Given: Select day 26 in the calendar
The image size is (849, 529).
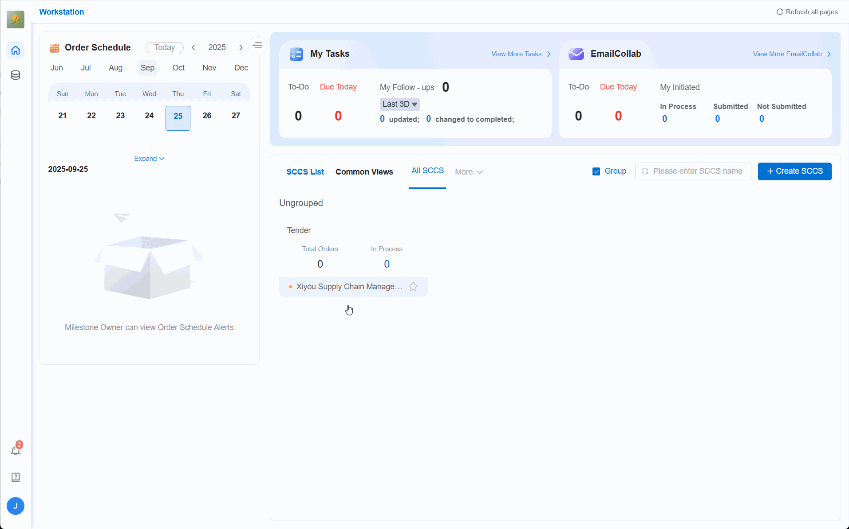Looking at the screenshot, I should 207,116.
